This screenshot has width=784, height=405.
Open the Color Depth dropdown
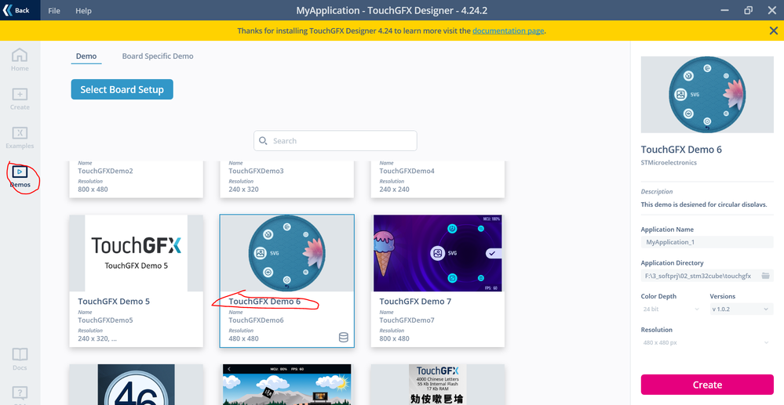point(672,309)
